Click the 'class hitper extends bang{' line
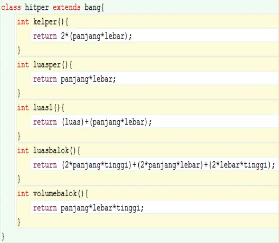Viewport: 279px width, 243px height. pyautogui.click(x=53, y=8)
